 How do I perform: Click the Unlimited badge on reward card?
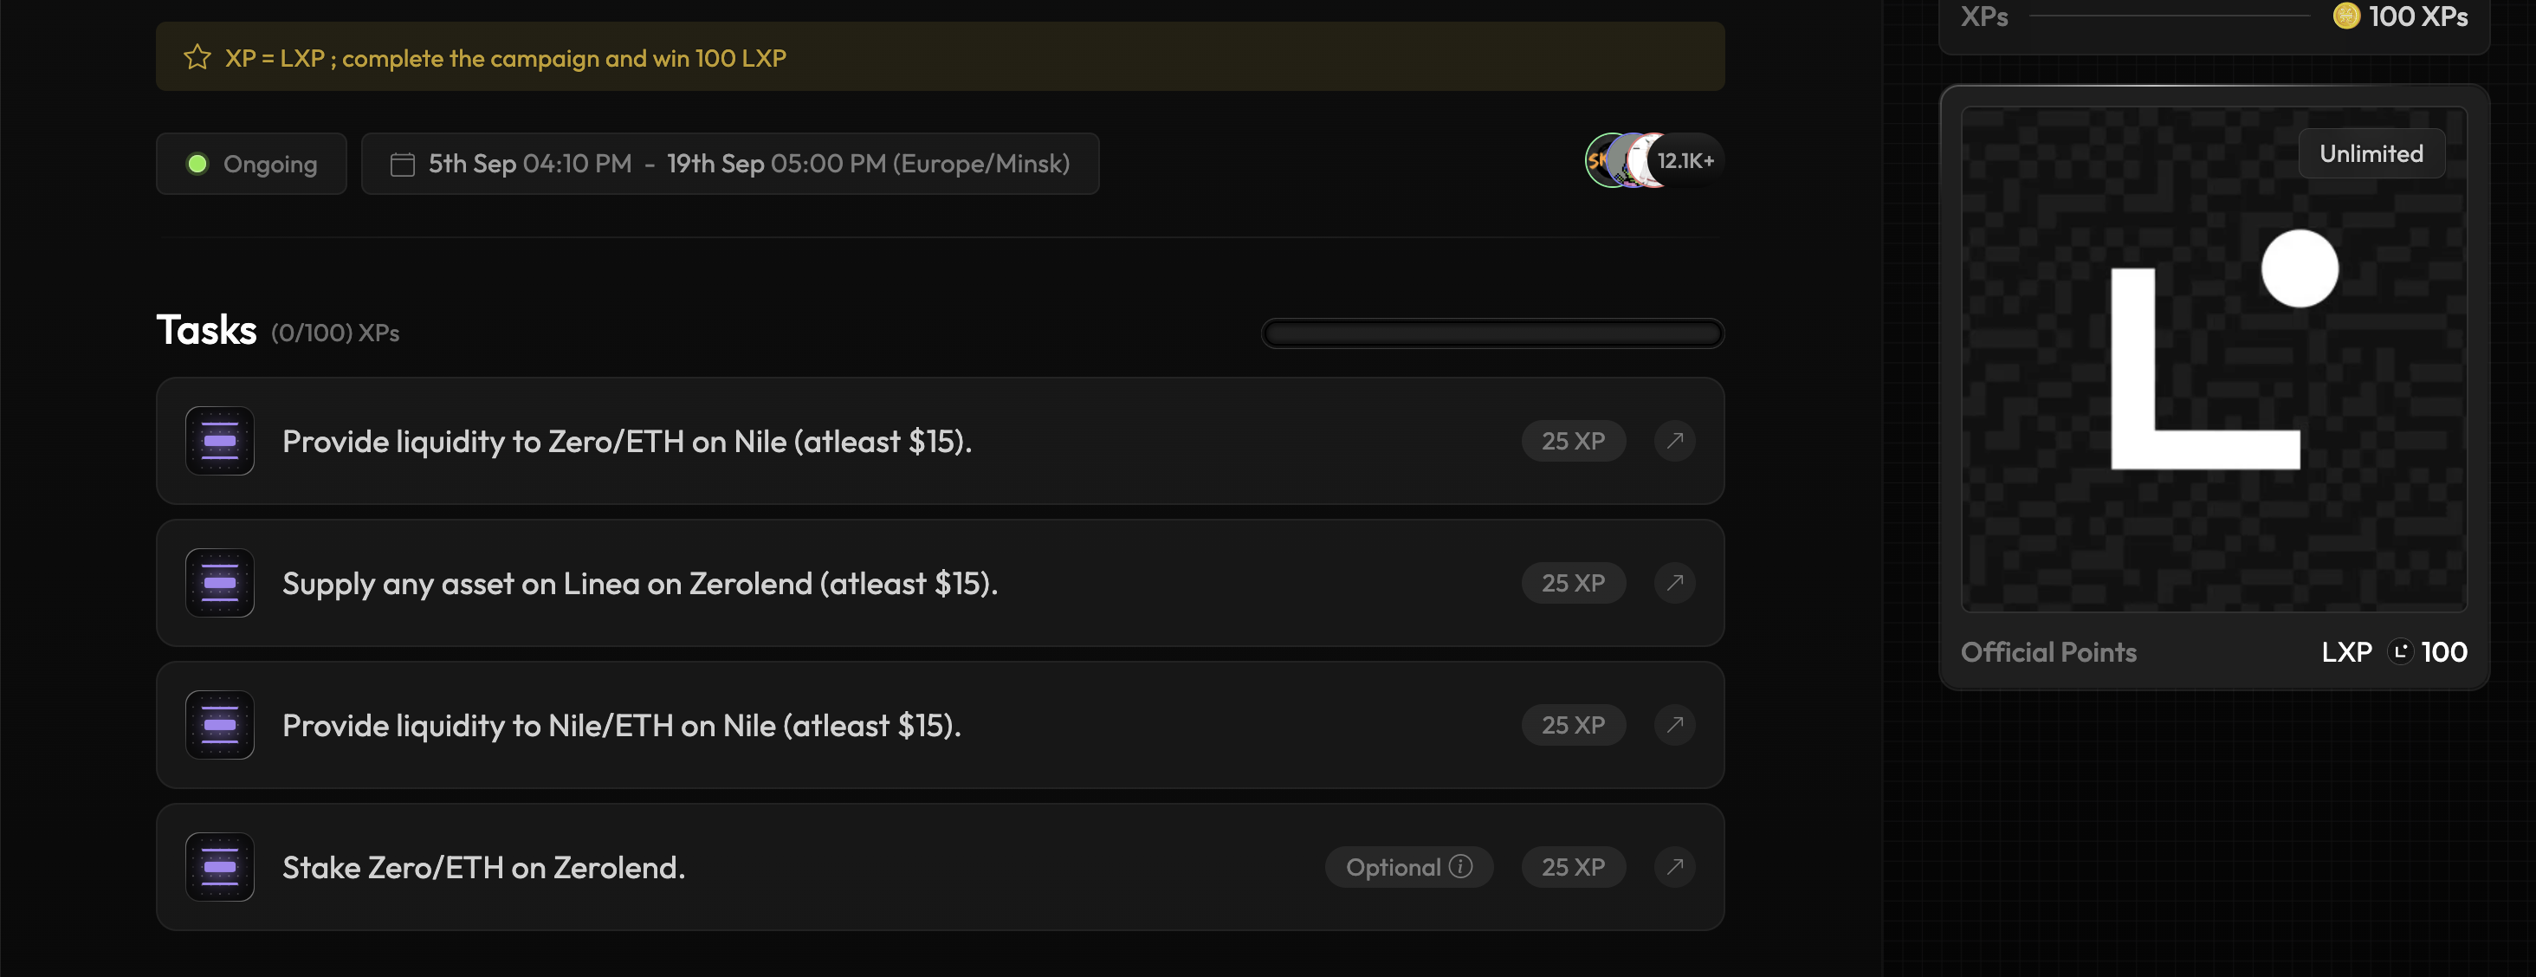point(2371,153)
